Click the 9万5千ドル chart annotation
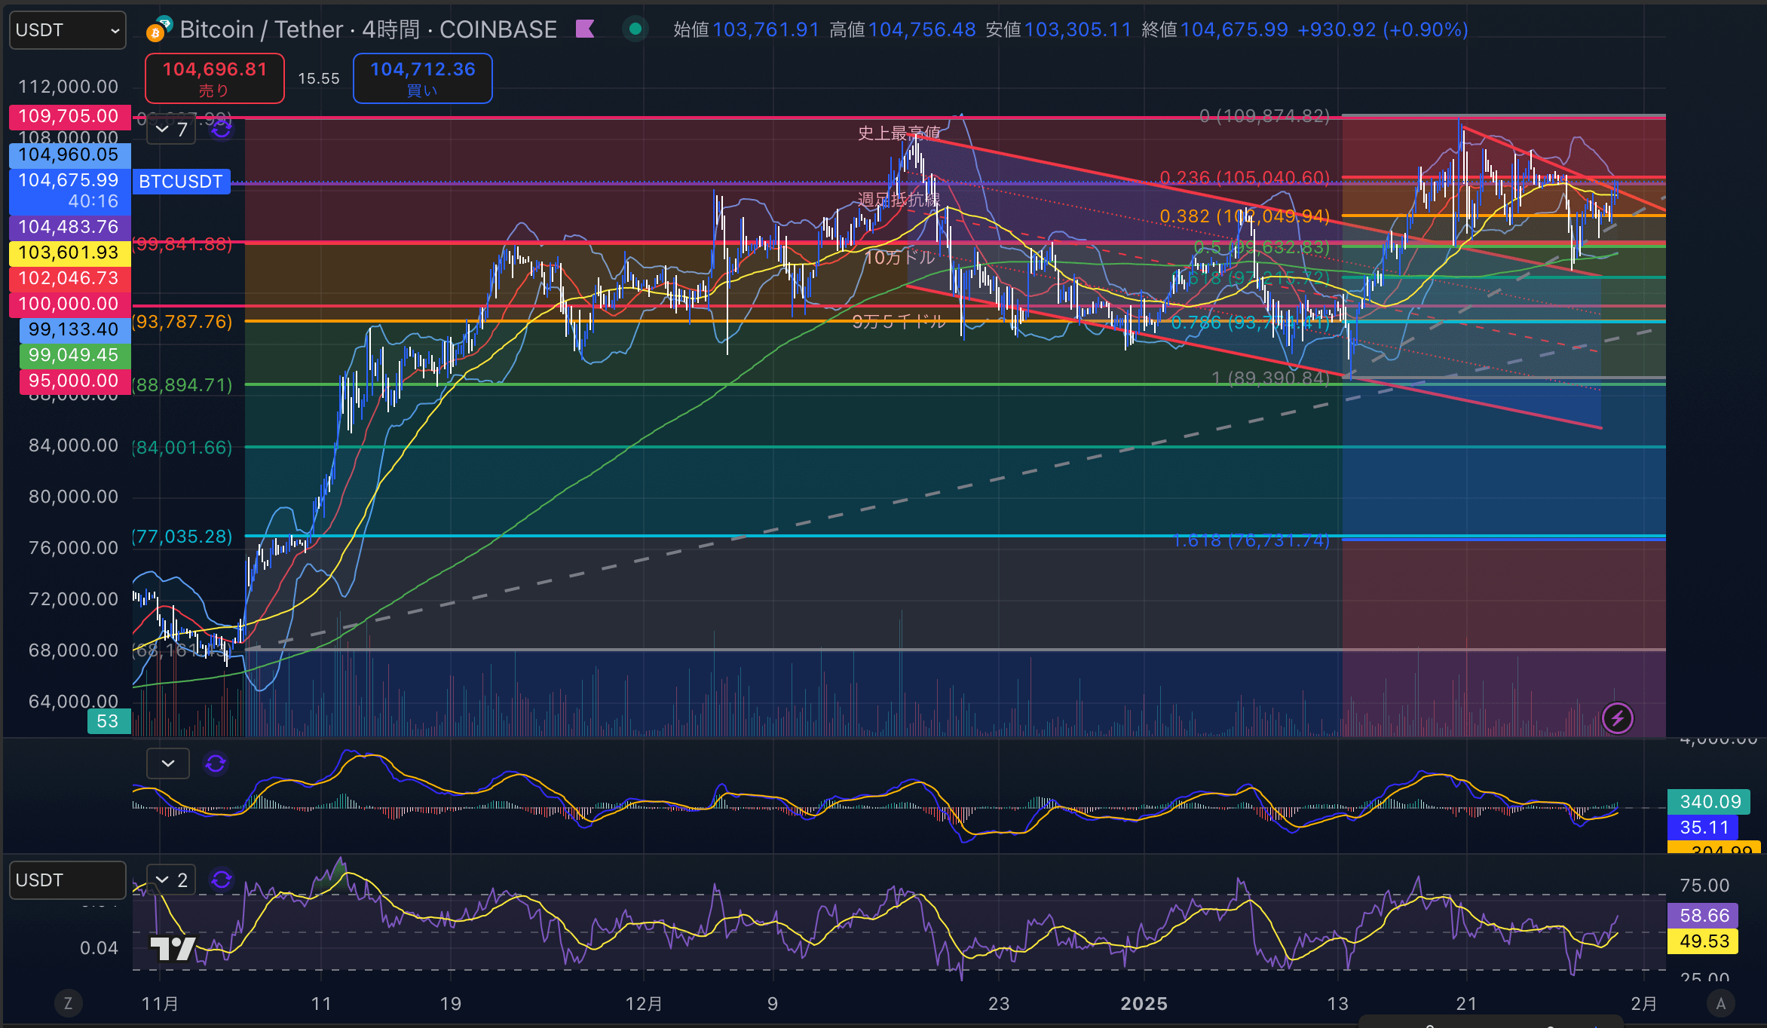The image size is (1767, 1028). tap(899, 322)
